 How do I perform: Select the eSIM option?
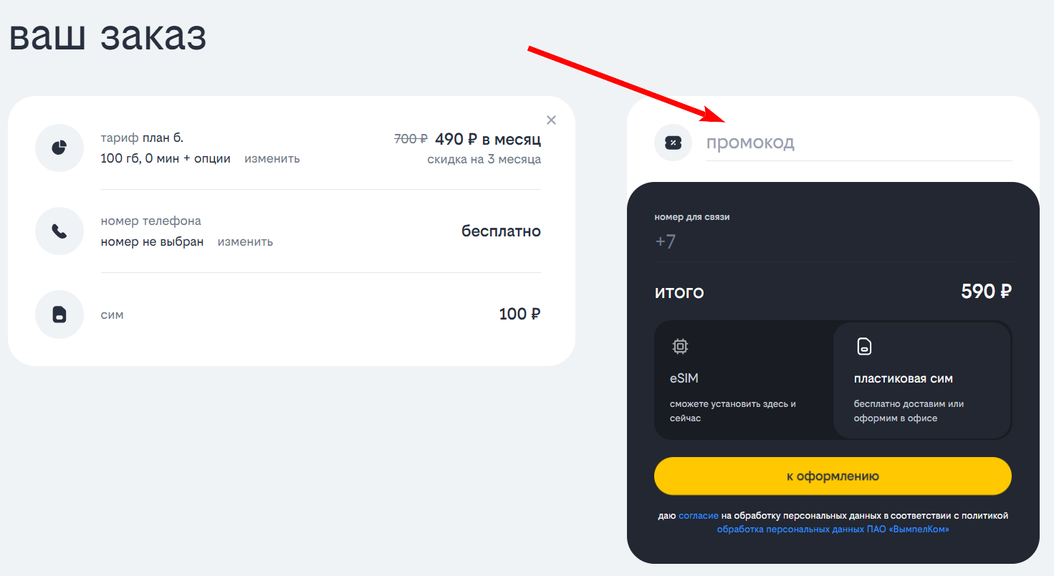(744, 380)
